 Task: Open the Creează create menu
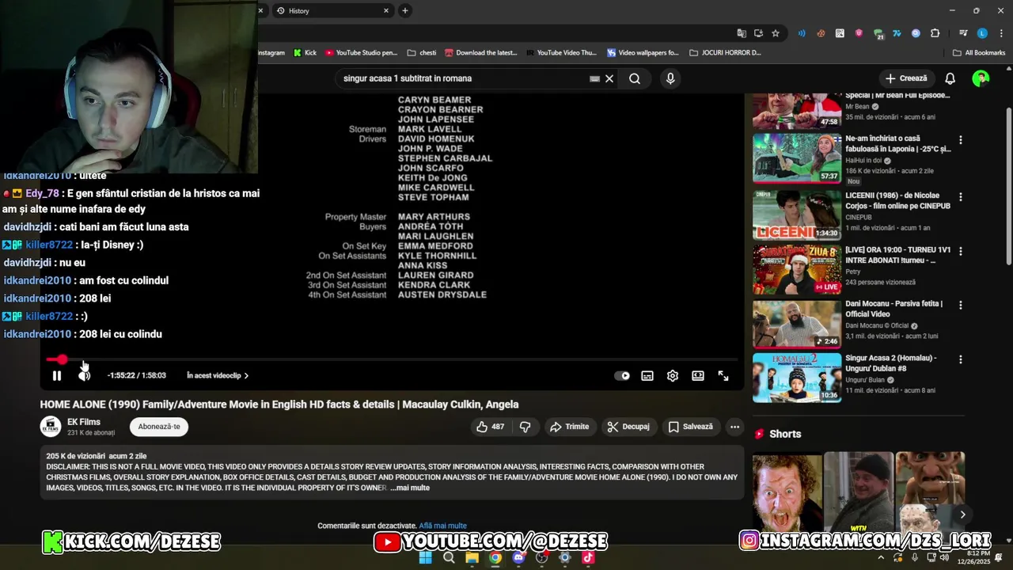point(906,78)
